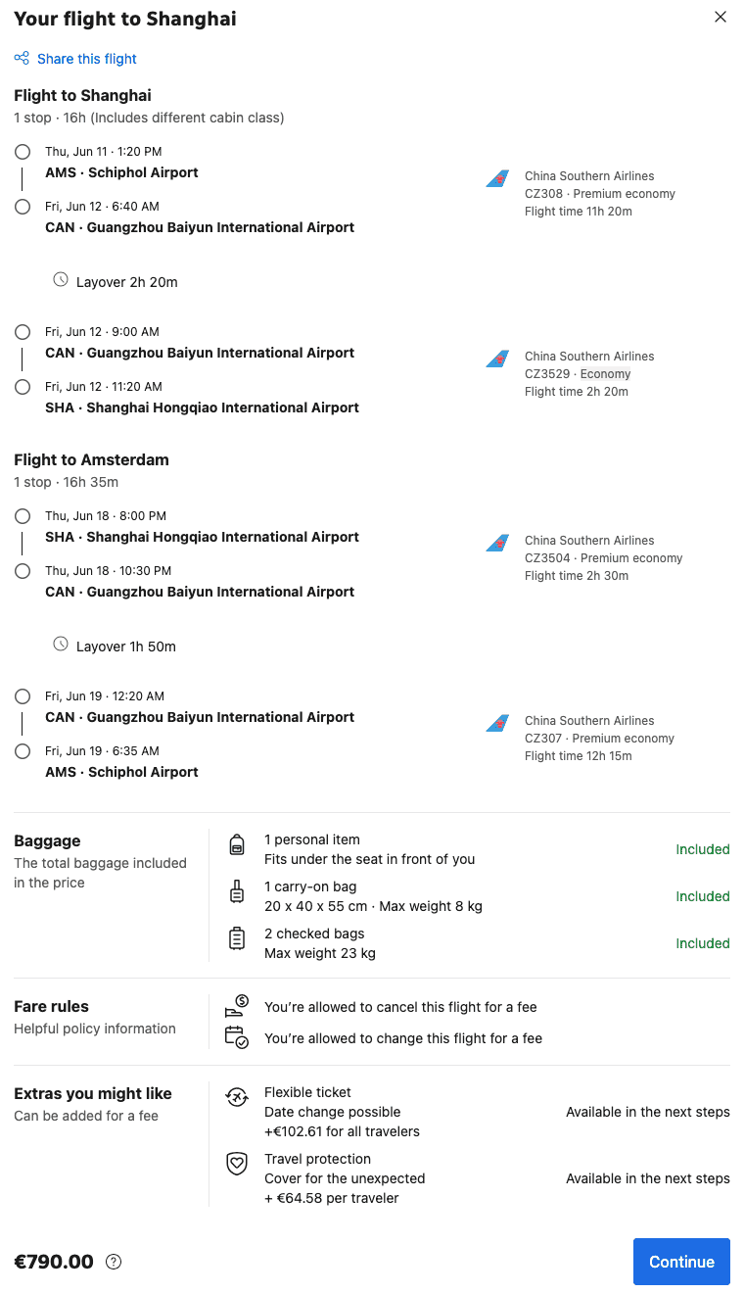This screenshot has height=1293, width=744.
Task: Click the checked bags suitcase icon
Action: (x=236, y=938)
